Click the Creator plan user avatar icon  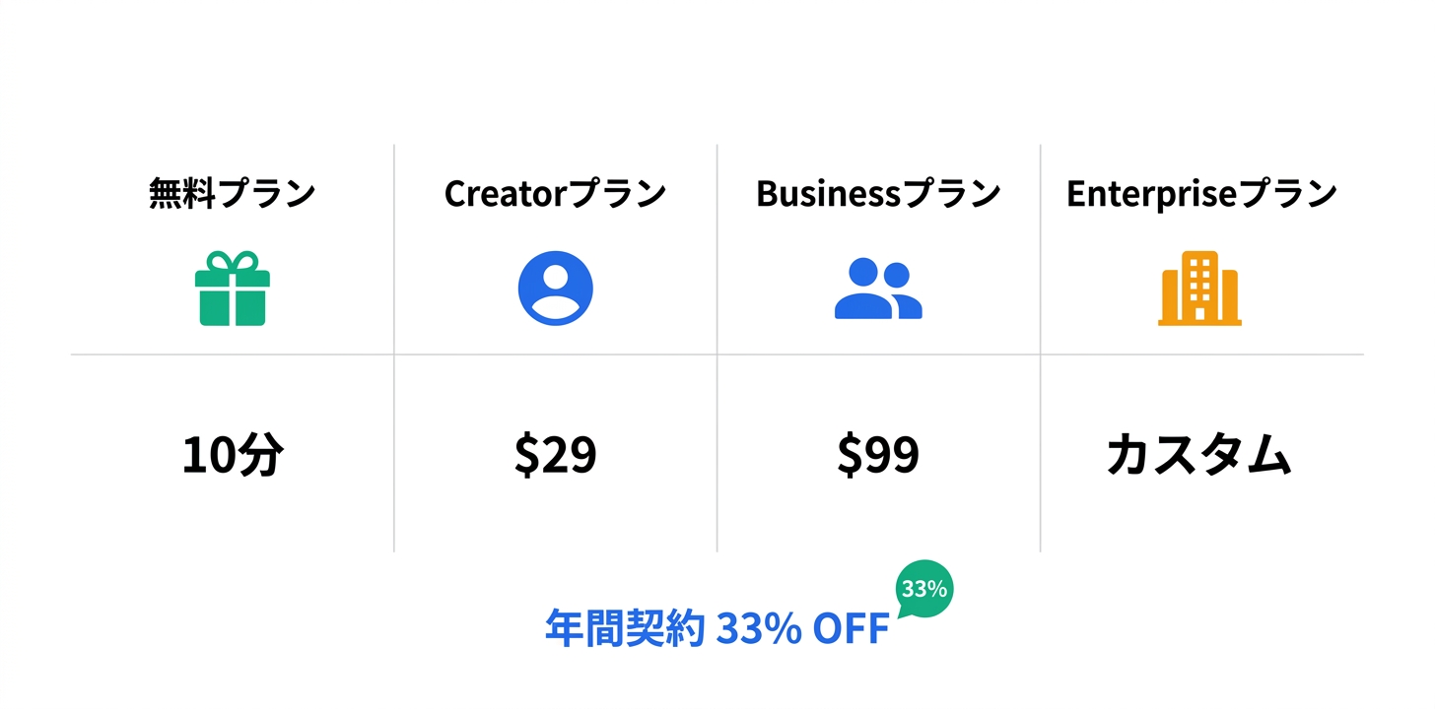pos(555,289)
